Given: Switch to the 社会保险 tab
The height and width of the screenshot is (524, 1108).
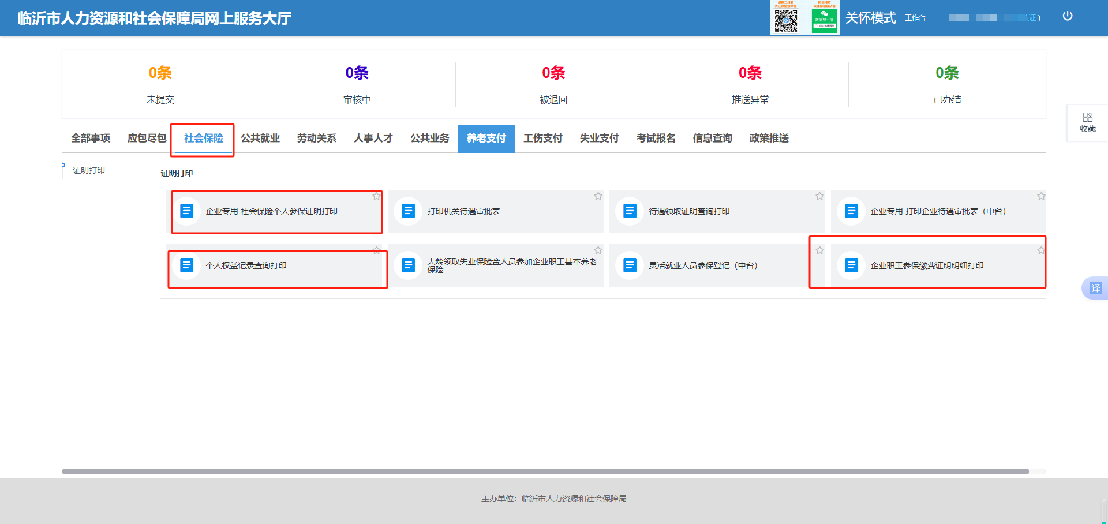Looking at the screenshot, I should coord(203,139).
